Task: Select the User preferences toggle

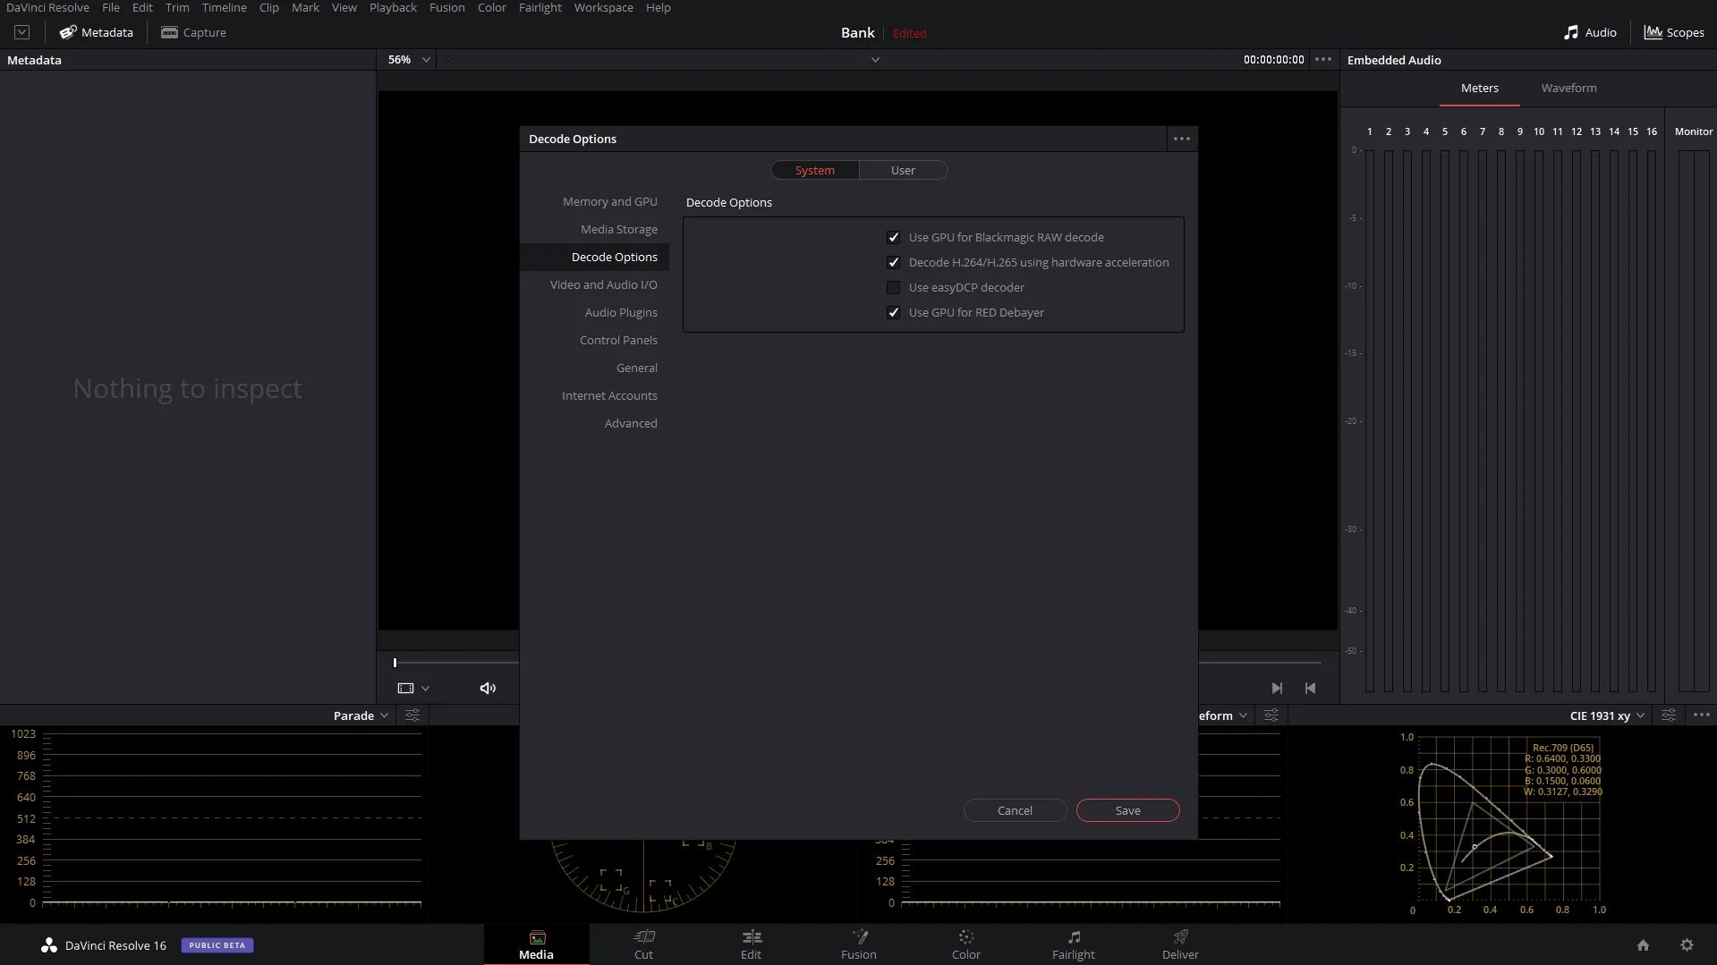Action: pos(903,170)
